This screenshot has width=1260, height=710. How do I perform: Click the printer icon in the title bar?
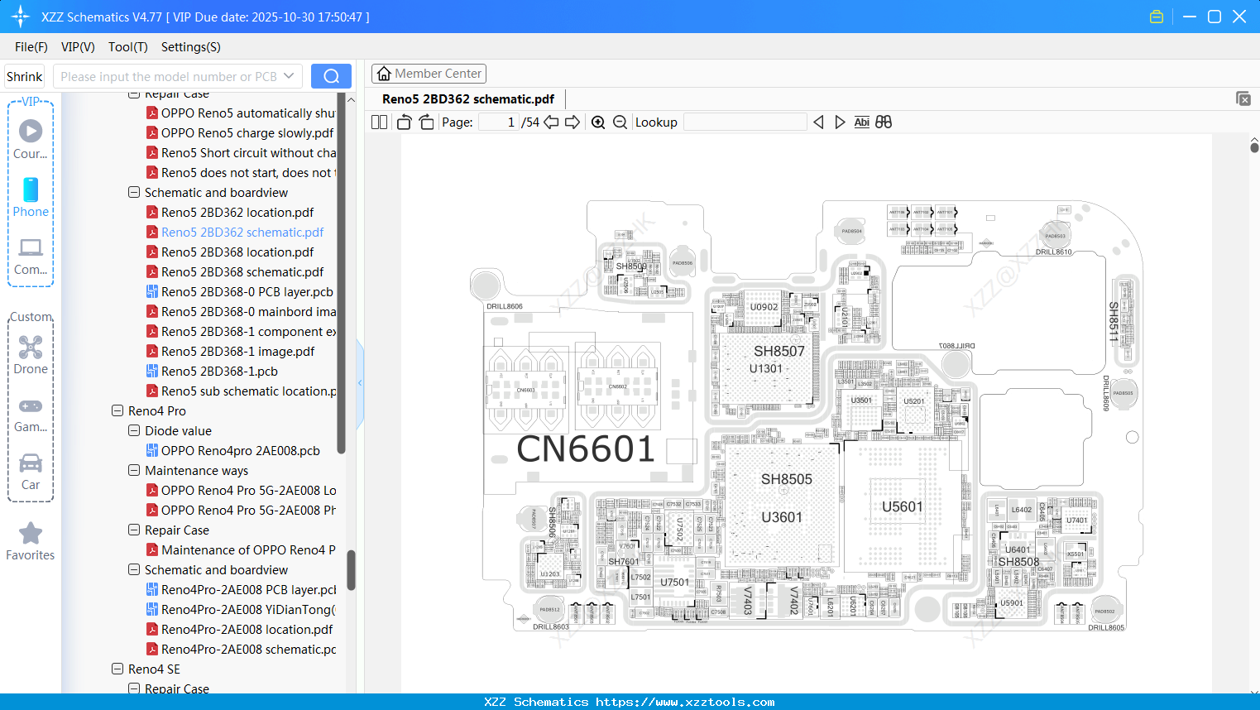[1157, 16]
